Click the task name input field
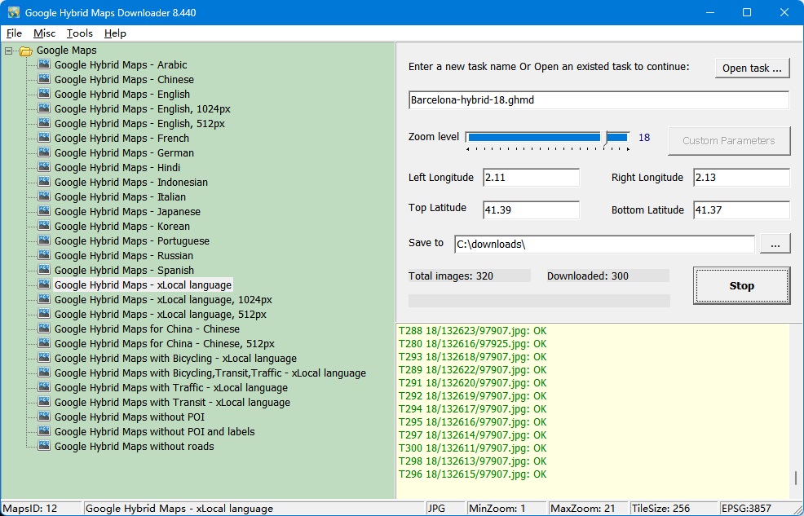The width and height of the screenshot is (804, 516). coord(599,100)
